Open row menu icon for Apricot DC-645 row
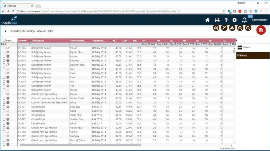Image resolution: width=270 pixels, height=151 pixels. 8,56
